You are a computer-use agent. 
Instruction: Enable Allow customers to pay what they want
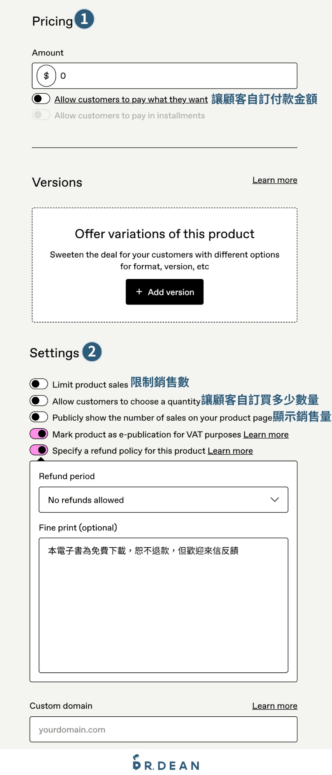coord(41,99)
